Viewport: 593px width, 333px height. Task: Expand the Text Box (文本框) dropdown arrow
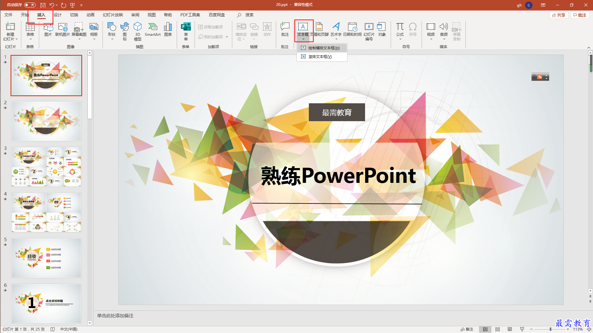[x=303, y=39]
